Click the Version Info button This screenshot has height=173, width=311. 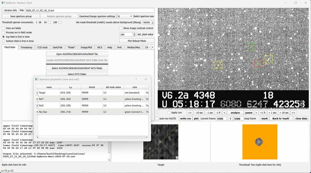11,10
